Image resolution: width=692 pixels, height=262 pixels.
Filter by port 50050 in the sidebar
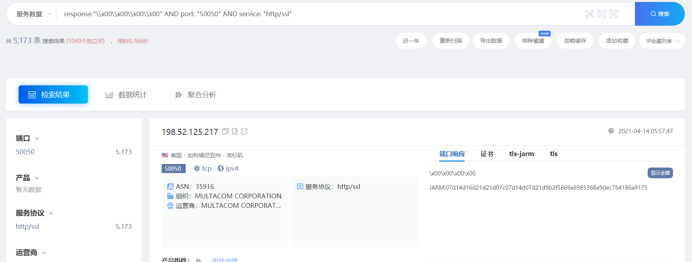[25, 152]
